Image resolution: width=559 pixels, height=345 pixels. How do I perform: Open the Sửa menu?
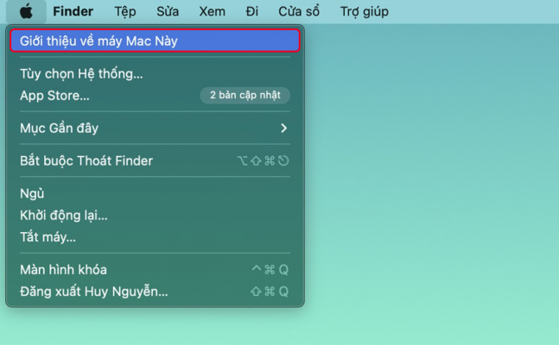[168, 12]
